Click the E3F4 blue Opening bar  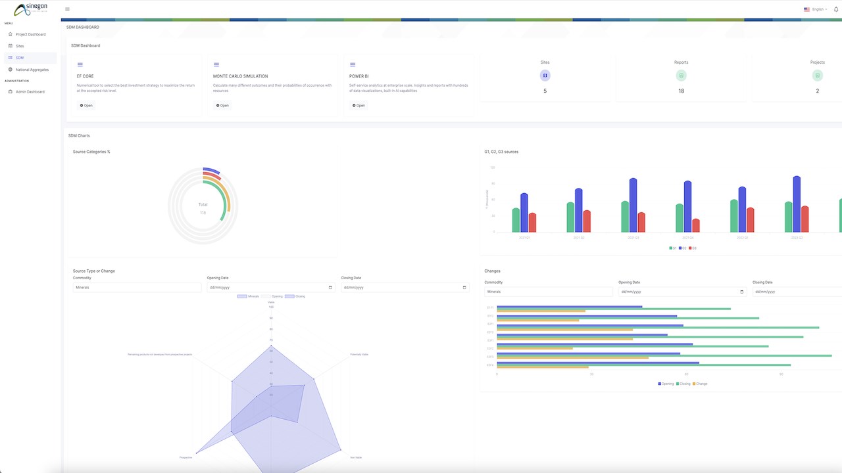pos(598,363)
